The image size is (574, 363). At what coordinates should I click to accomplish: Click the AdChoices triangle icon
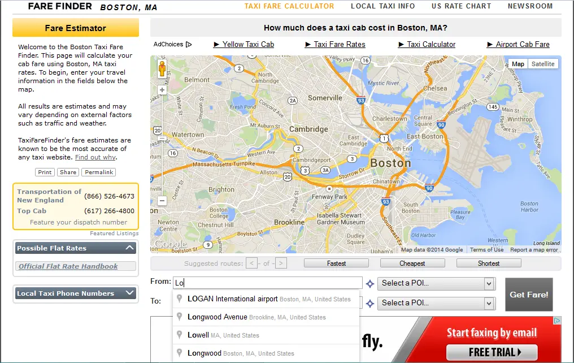189,44
